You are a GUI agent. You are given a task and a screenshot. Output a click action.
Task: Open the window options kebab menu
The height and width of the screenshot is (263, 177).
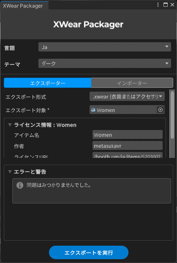click(158, 5)
